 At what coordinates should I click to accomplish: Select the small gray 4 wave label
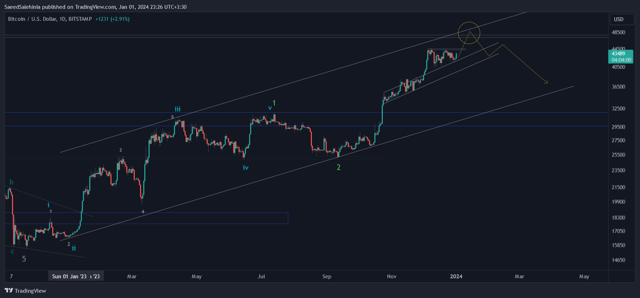[143, 212]
